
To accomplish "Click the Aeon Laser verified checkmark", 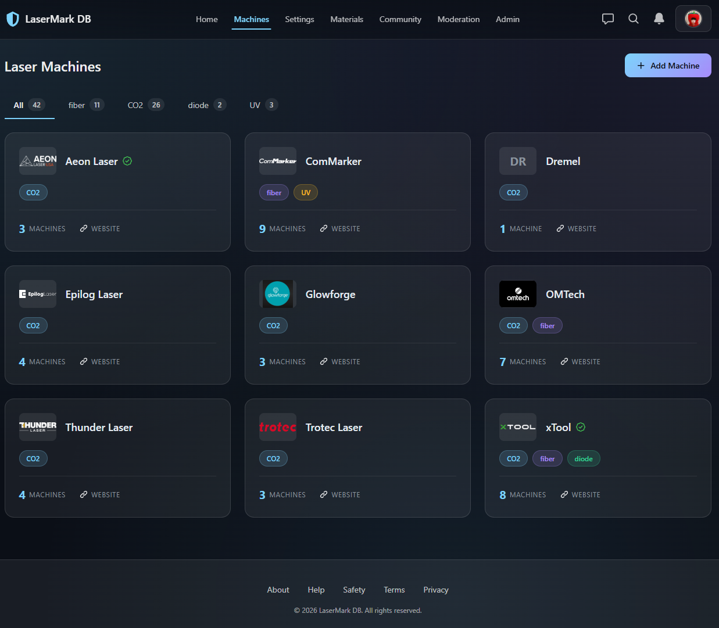I will (127, 161).
